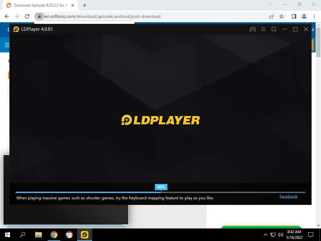The image size is (321, 241).
Task: Open the shield browser icon in taskbar
Action: (69, 235)
